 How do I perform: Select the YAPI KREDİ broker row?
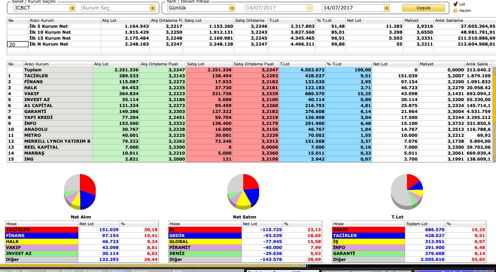pyautogui.click(x=249, y=117)
